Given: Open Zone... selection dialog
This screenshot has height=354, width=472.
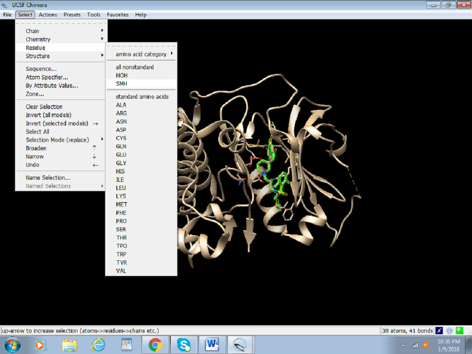Looking at the screenshot, I should [61, 94].
